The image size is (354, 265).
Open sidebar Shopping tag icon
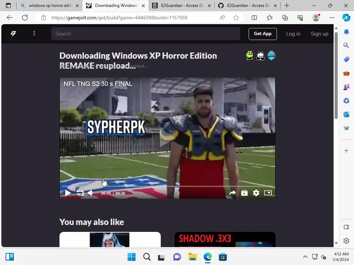[x=346, y=59]
